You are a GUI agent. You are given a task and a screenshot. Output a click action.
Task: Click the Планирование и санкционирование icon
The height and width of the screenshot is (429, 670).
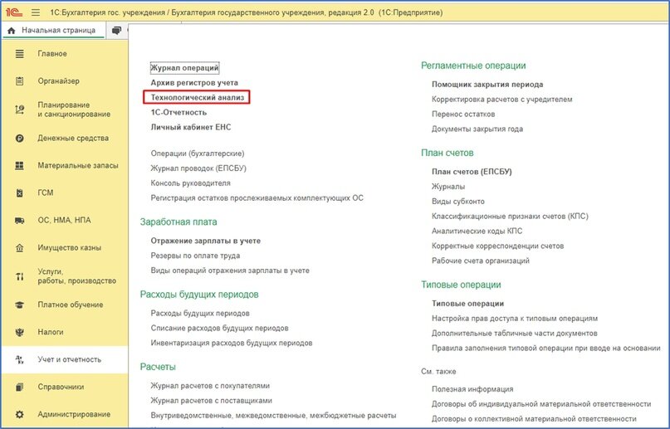[20, 110]
